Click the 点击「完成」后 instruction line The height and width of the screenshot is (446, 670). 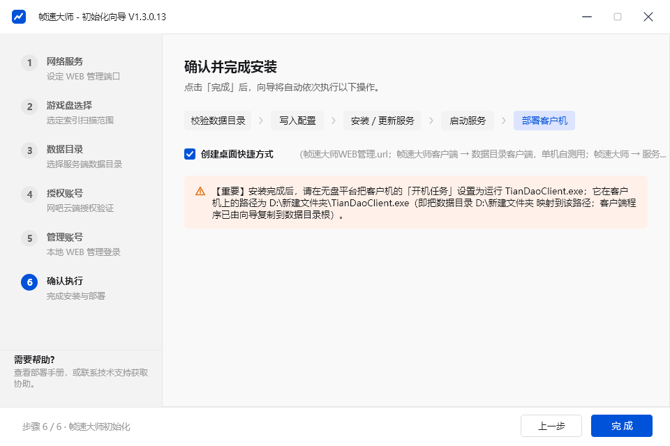[x=282, y=88]
